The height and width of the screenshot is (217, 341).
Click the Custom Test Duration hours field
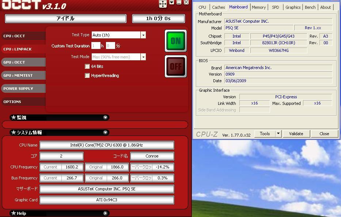pyautogui.click(x=96, y=46)
